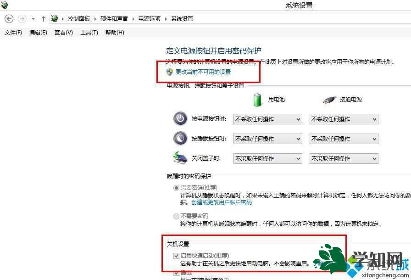Expand the chevron after 硬件和声音 breadcrumb

point(133,19)
